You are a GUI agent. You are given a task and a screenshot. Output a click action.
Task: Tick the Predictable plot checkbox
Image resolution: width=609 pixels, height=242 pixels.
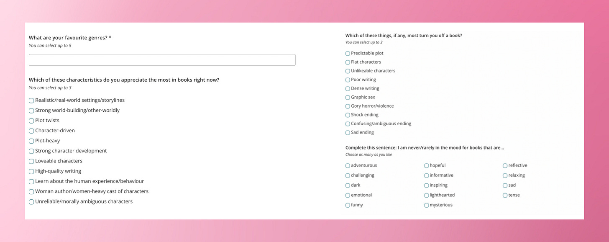[348, 54]
